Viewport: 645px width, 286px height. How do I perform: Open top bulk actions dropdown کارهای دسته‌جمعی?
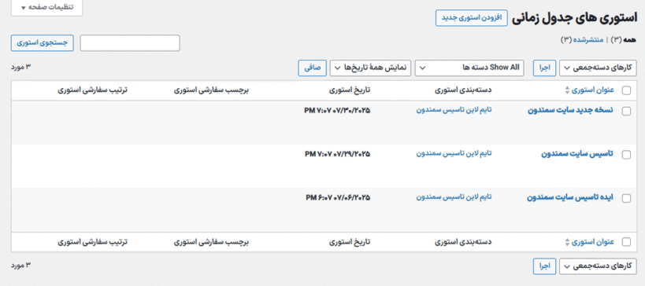click(598, 68)
